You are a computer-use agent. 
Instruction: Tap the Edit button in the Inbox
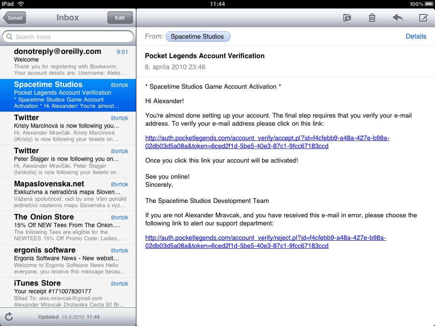pyautogui.click(x=120, y=18)
